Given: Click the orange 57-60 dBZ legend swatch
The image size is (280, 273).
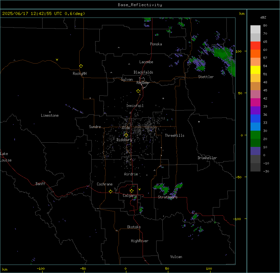Looking at the screenshot, I should pyautogui.click(x=255, y=53).
